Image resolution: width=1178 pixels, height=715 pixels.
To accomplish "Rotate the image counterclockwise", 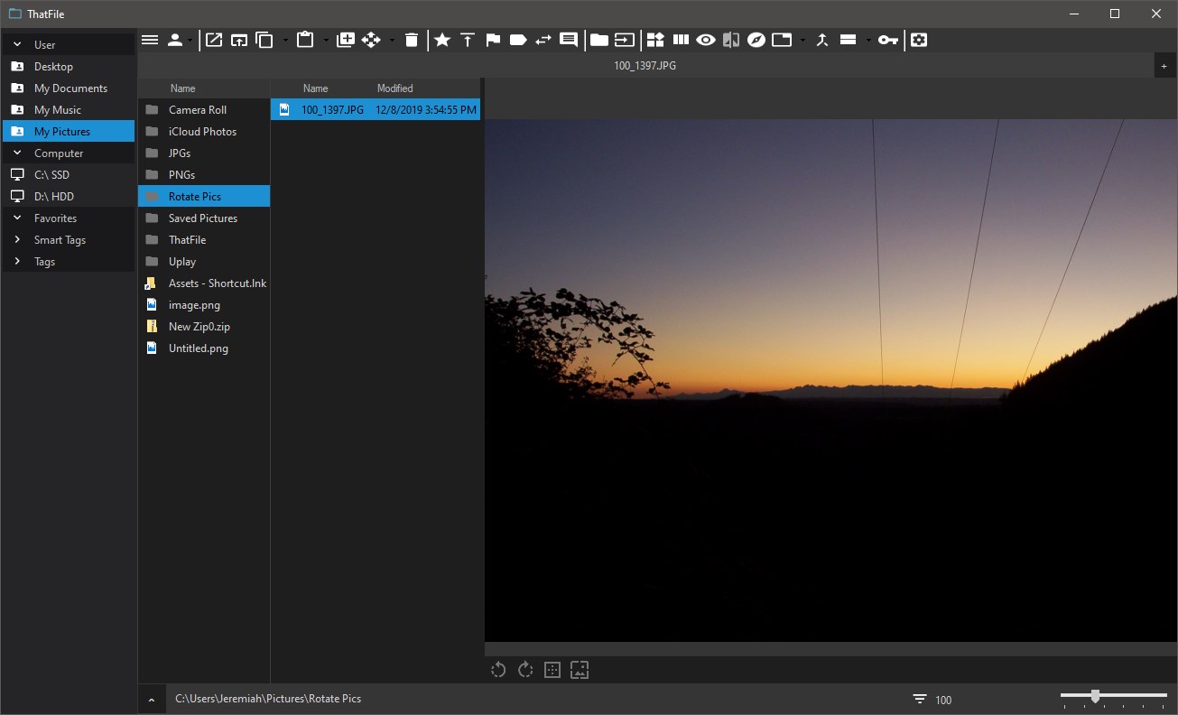I will pos(498,669).
